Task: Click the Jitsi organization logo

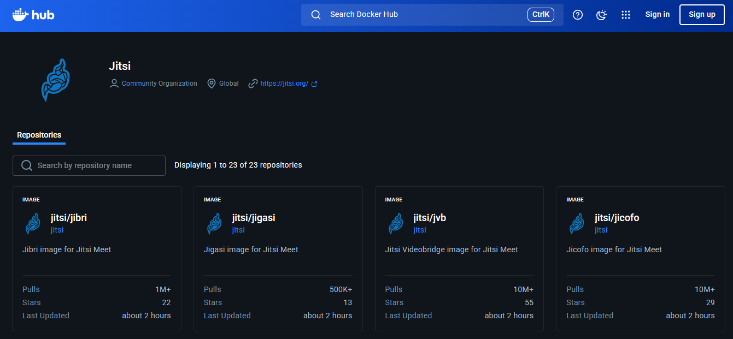Action: click(x=56, y=80)
